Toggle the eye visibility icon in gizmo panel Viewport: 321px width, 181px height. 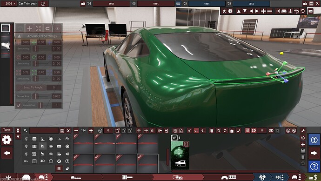(x=57, y=28)
